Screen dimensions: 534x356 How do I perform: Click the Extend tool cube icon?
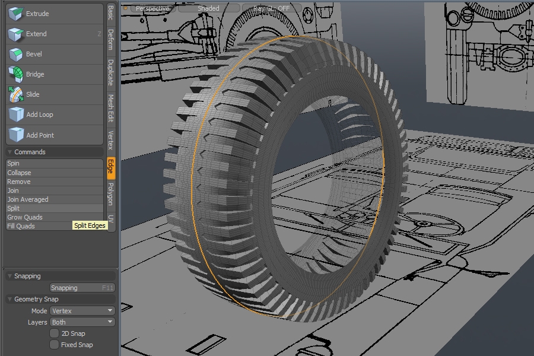pyautogui.click(x=15, y=34)
